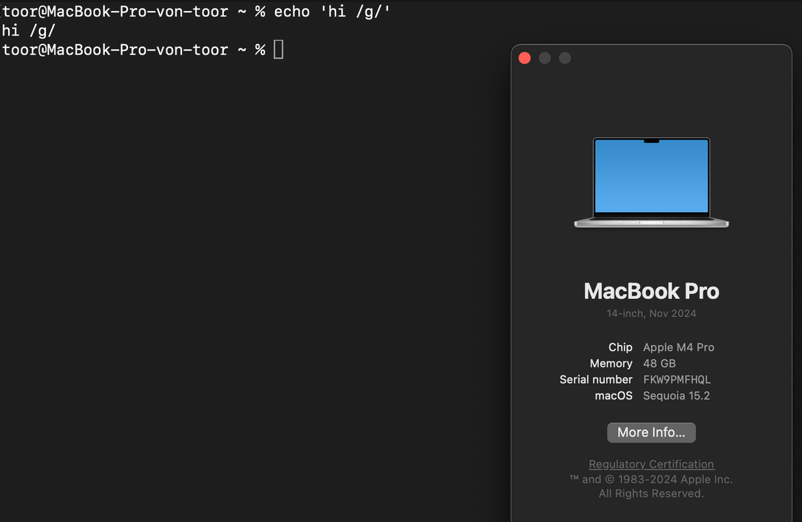
Task: Click the echo 'hi /g/' command text
Action: (332, 12)
